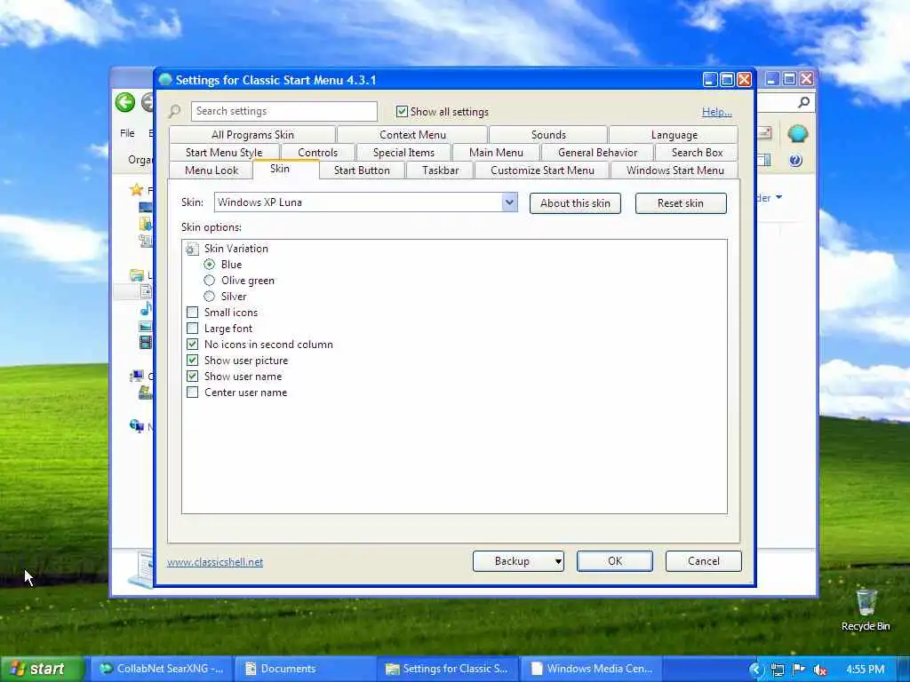Click the Windows start button
The height and width of the screenshot is (682, 910).
pos(43,669)
